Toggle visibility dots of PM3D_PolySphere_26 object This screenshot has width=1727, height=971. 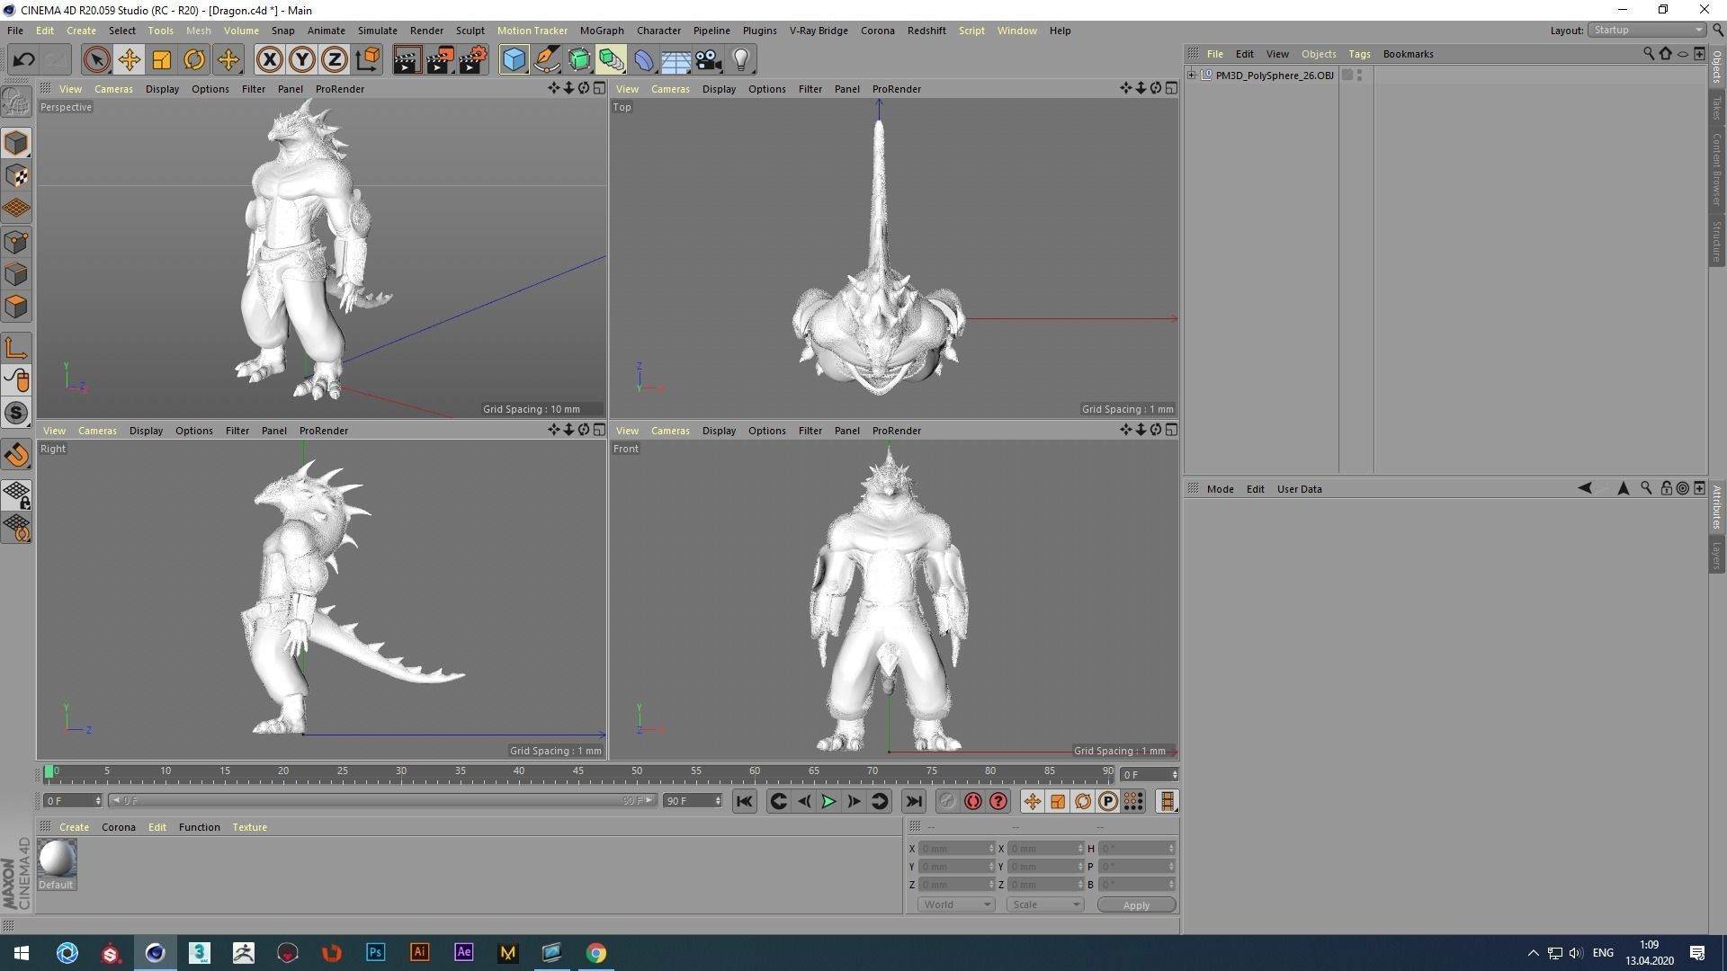(x=1359, y=76)
